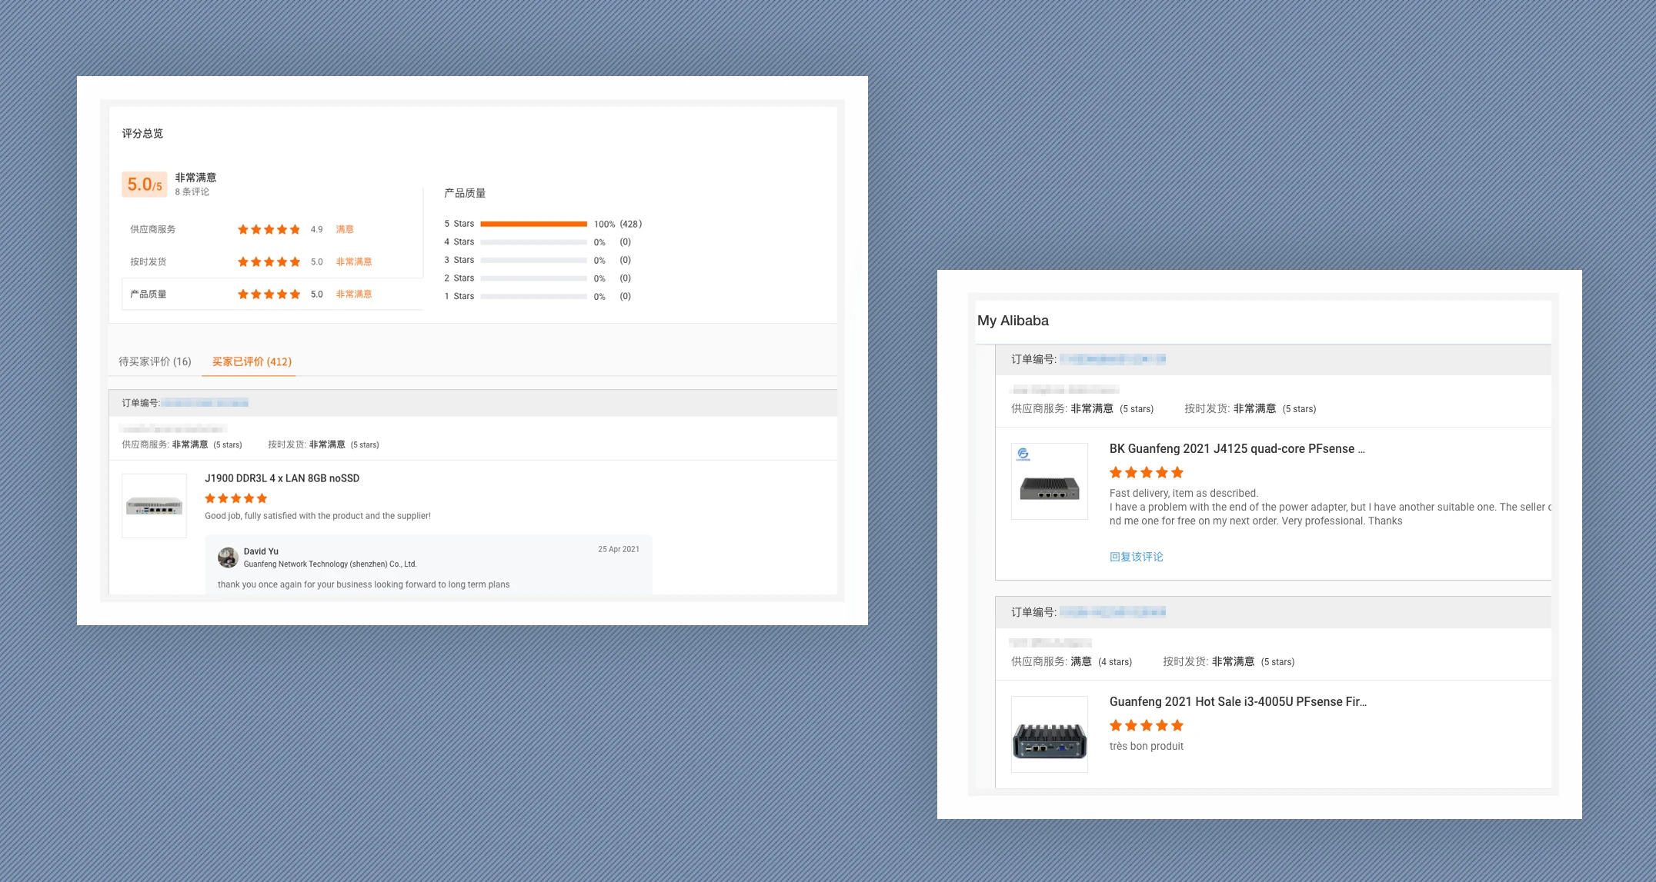
Task: Click the 供应商服务 star rating row
Action: pyautogui.click(x=269, y=229)
